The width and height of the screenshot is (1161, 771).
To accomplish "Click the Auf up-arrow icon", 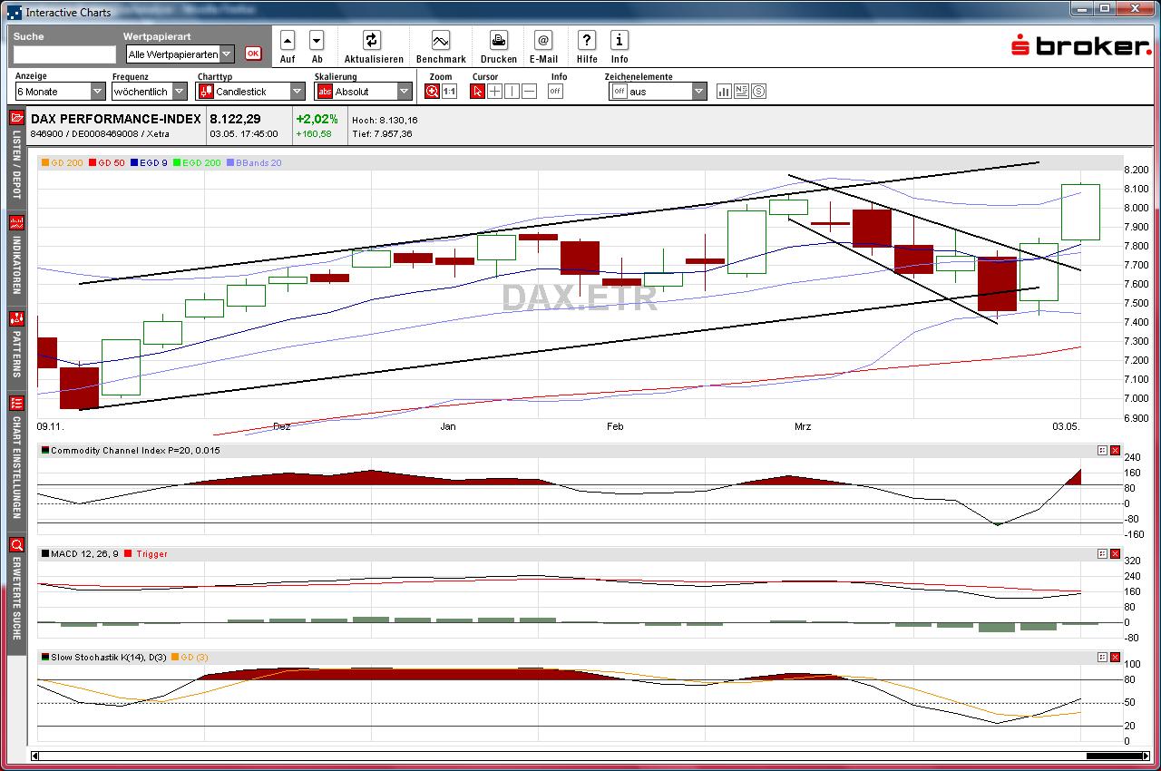I will click(288, 40).
